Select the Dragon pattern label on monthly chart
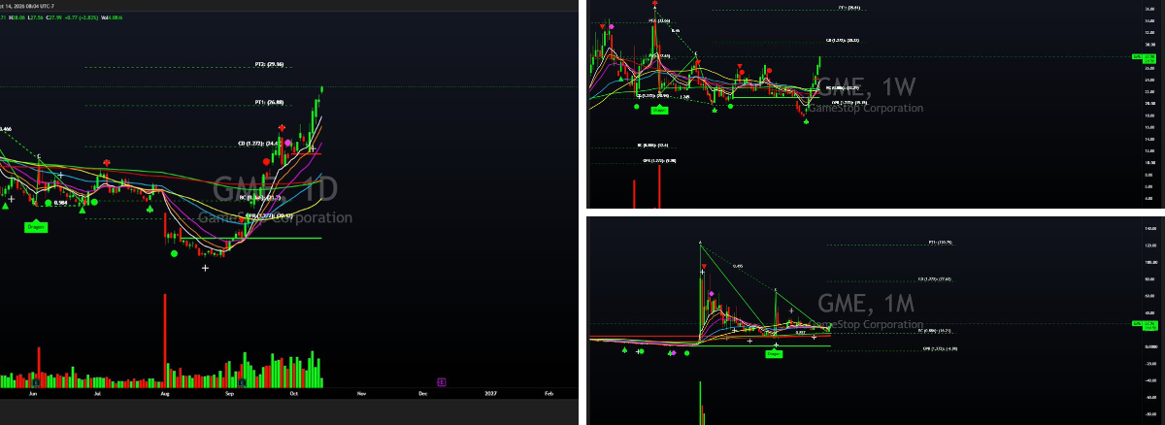This screenshot has height=425, width=1165. tap(774, 355)
